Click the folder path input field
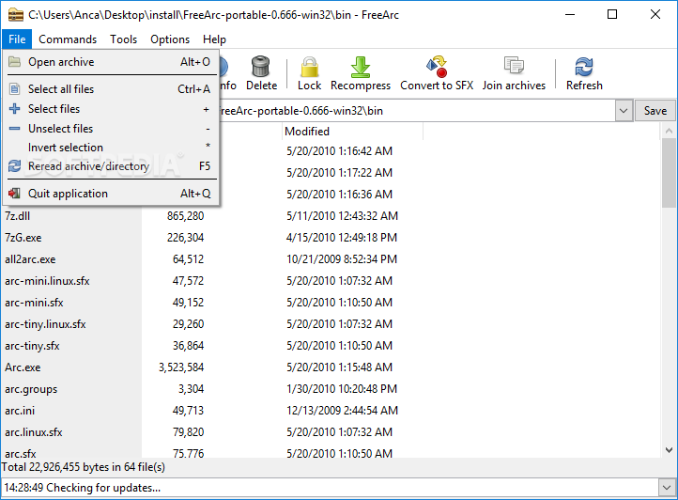 [416, 111]
